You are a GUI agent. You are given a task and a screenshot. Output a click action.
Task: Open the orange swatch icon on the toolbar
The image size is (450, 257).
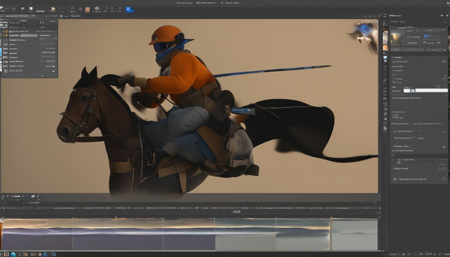click(87, 9)
